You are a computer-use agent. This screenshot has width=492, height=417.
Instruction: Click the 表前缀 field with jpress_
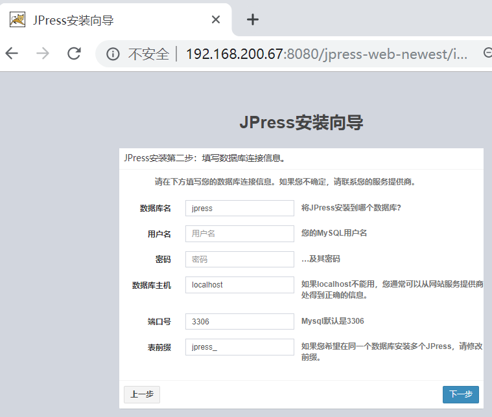click(x=240, y=347)
